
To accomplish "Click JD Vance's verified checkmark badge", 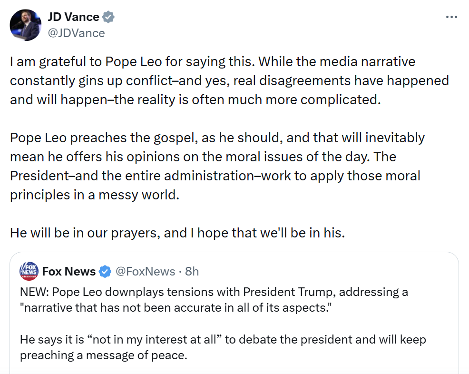I will pyautogui.click(x=108, y=17).
